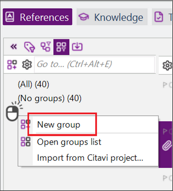Screen dimensions: 173x191
Task: Switch to the Knowledge tab
Action: tap(112, 17)
